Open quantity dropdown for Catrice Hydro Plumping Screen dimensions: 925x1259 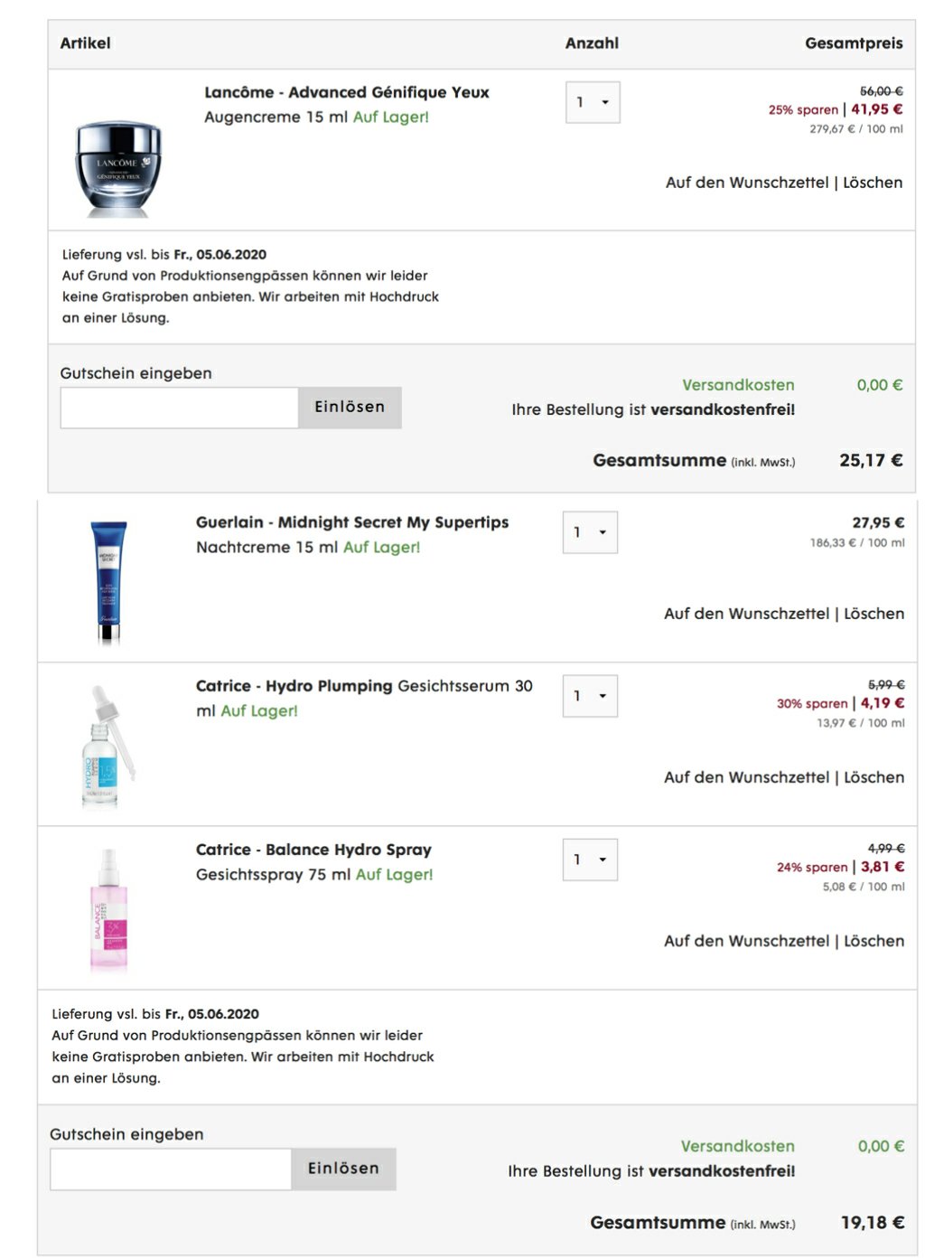pos(590,696)
